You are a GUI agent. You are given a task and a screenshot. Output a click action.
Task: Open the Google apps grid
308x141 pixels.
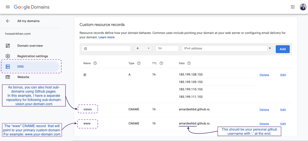(293, 7)
